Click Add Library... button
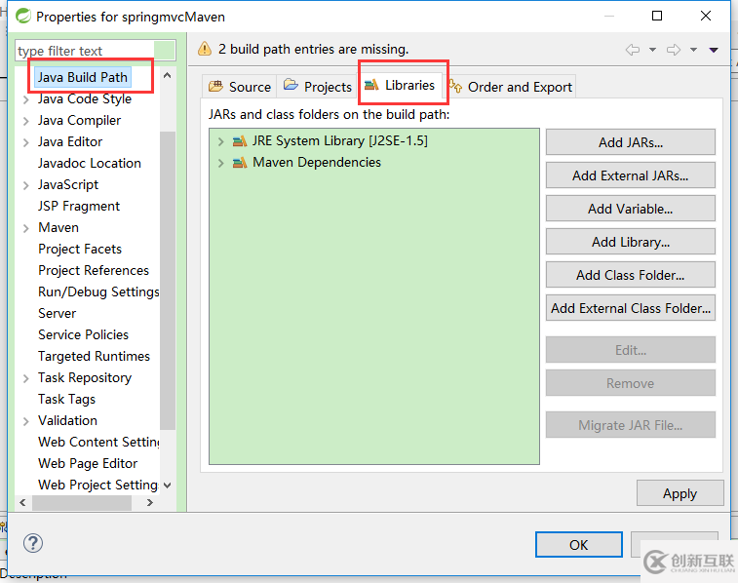738x583 pixels. [630, 242]
